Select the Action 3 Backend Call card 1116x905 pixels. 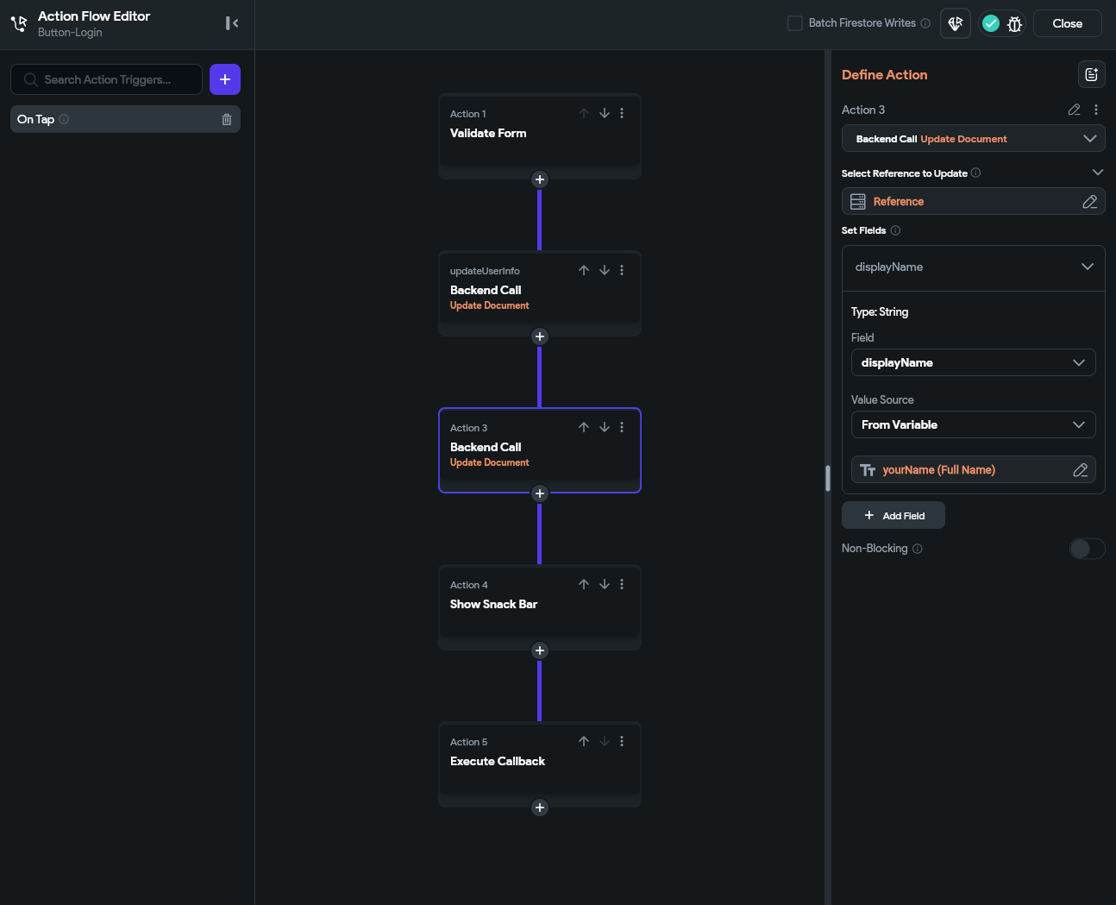click(x=540, y=450)
